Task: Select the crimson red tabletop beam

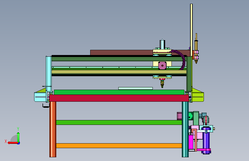Action: pos(119,98)
